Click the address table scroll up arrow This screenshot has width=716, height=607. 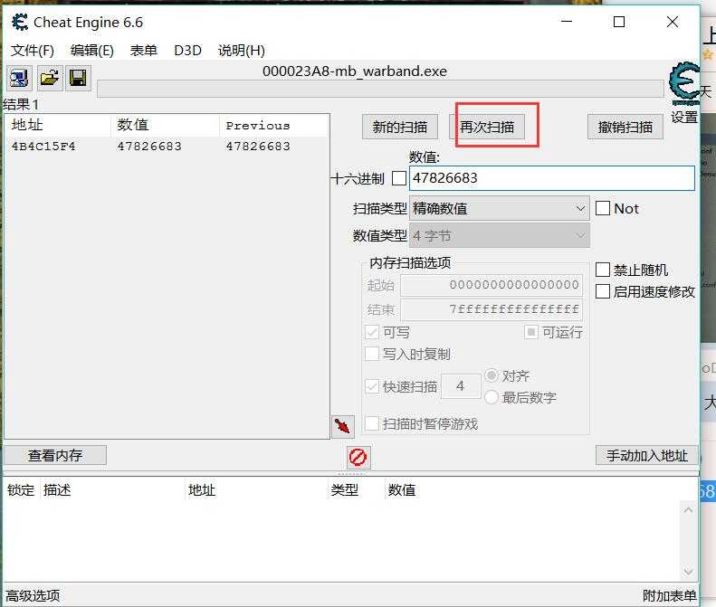(688, 510)
